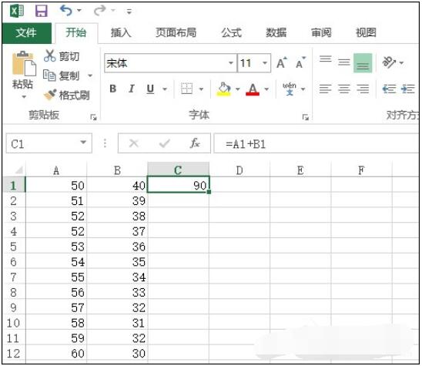The image size is (422, 366).
Task: Click 复制 to copy selection
Action: click(x=62, y=76)
